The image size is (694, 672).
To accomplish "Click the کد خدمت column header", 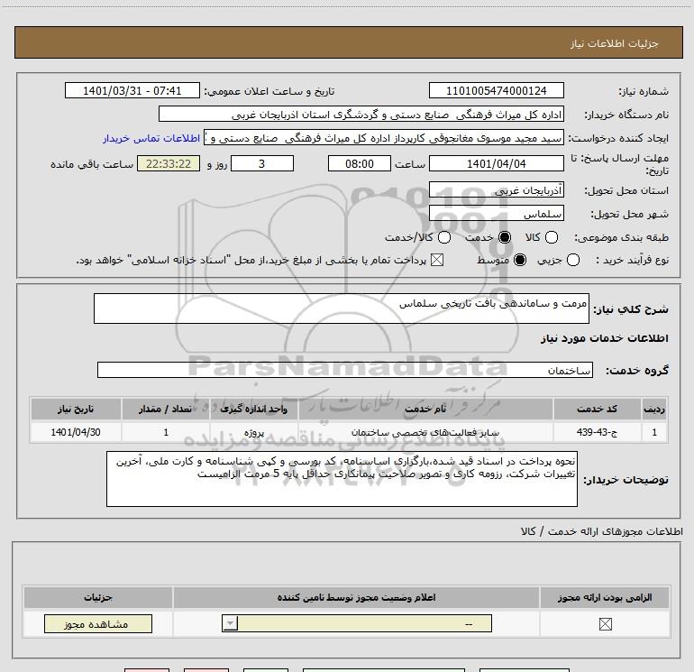I will (x=597, y=409).
